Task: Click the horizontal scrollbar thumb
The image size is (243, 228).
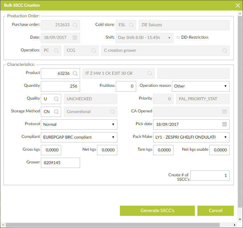Action: click(113, 225)
